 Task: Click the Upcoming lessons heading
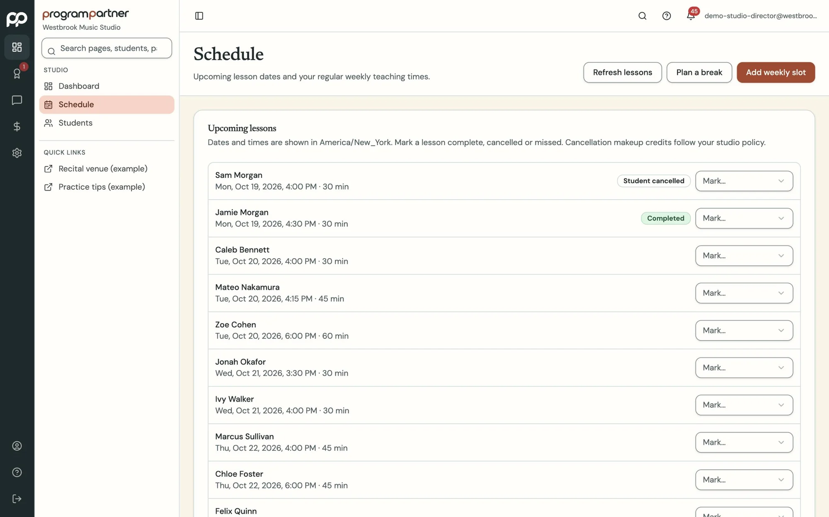tap(242, 128)
